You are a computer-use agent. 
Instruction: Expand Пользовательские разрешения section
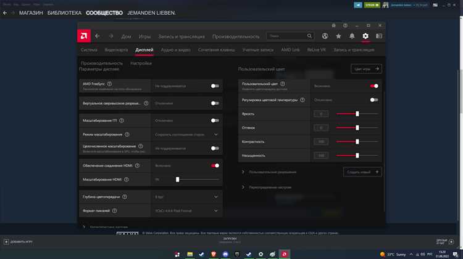(243, 172)
